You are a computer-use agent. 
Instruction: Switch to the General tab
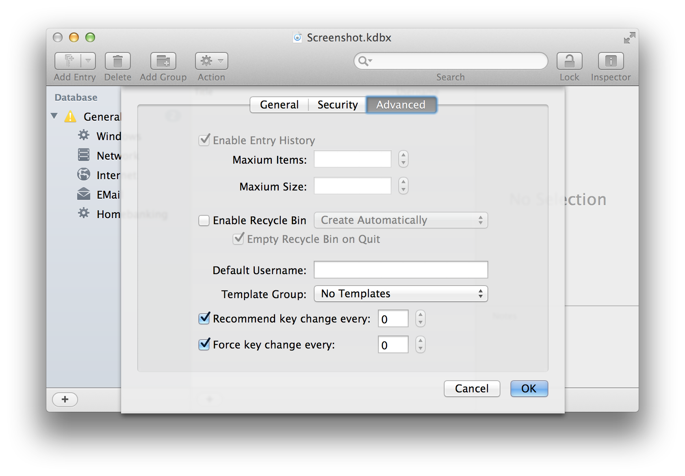click(279, 105)
